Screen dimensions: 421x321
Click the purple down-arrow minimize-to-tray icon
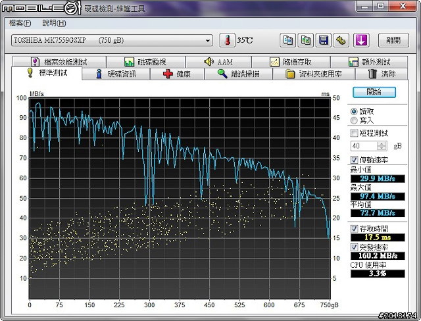(360, 40)
